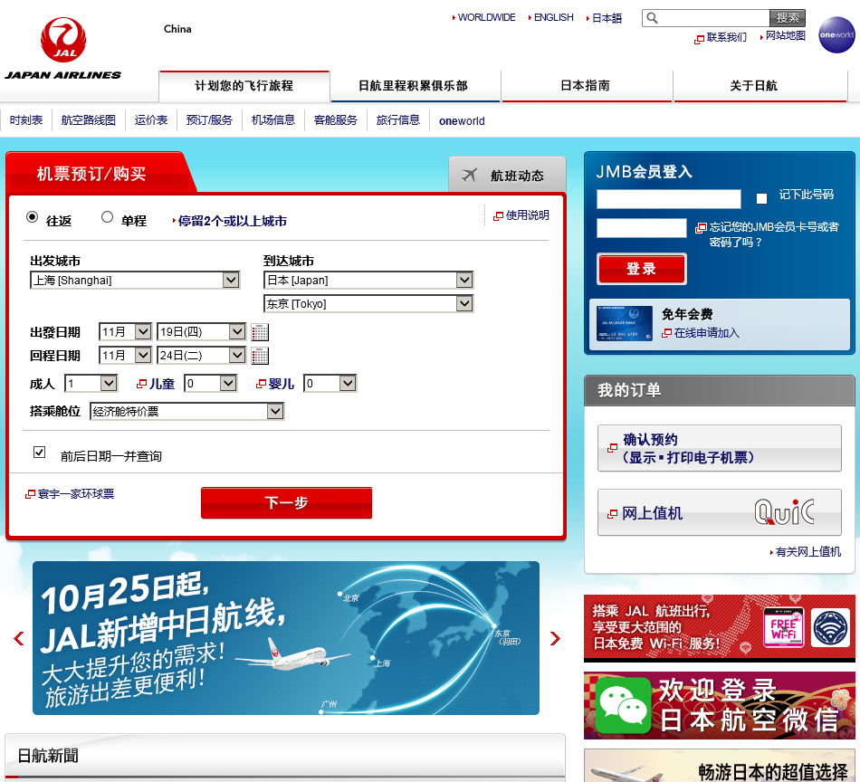860x782 pixels.
Task: Click the oneworld alliance globe icon
Action: (x=836, y=35)
